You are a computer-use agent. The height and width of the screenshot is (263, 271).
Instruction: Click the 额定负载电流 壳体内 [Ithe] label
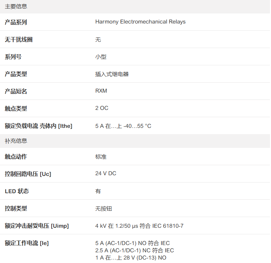[38, 126]
